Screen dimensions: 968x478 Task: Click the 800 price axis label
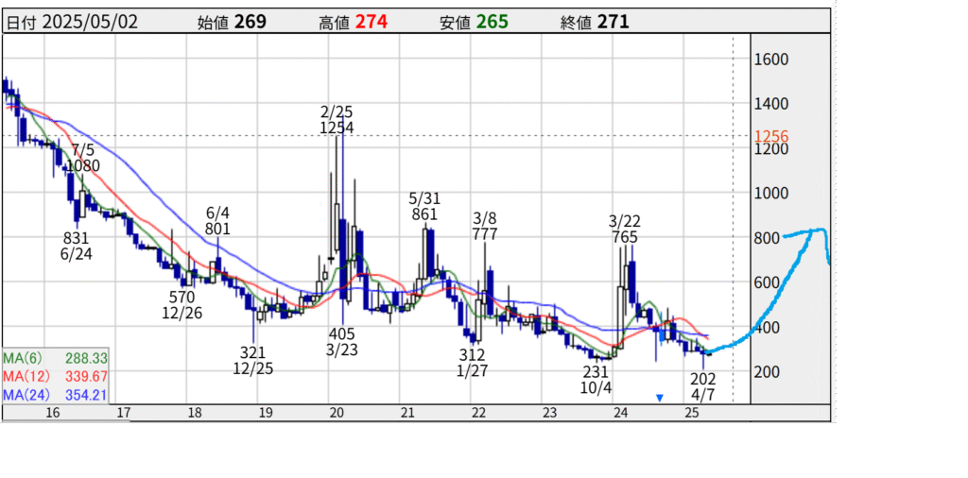[x=768, y=237]
